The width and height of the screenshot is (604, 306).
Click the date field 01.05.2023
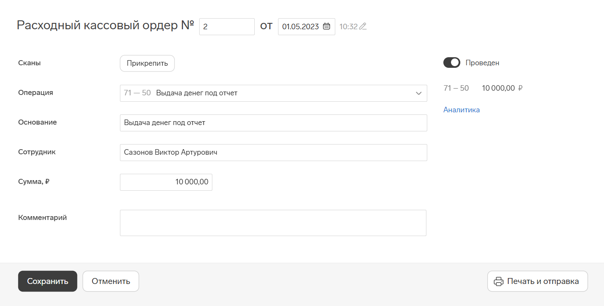pos(306,27)
